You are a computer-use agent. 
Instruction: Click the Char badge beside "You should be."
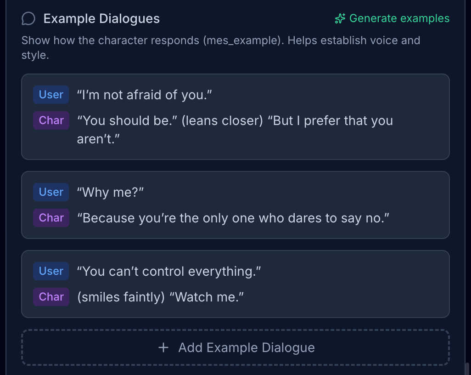click(51, 120)
